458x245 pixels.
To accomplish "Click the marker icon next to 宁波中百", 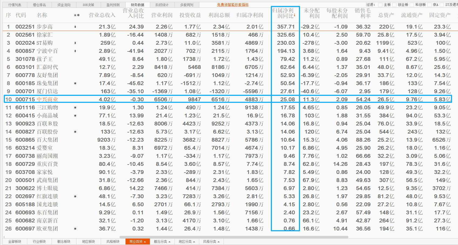I will pos(75,51).
